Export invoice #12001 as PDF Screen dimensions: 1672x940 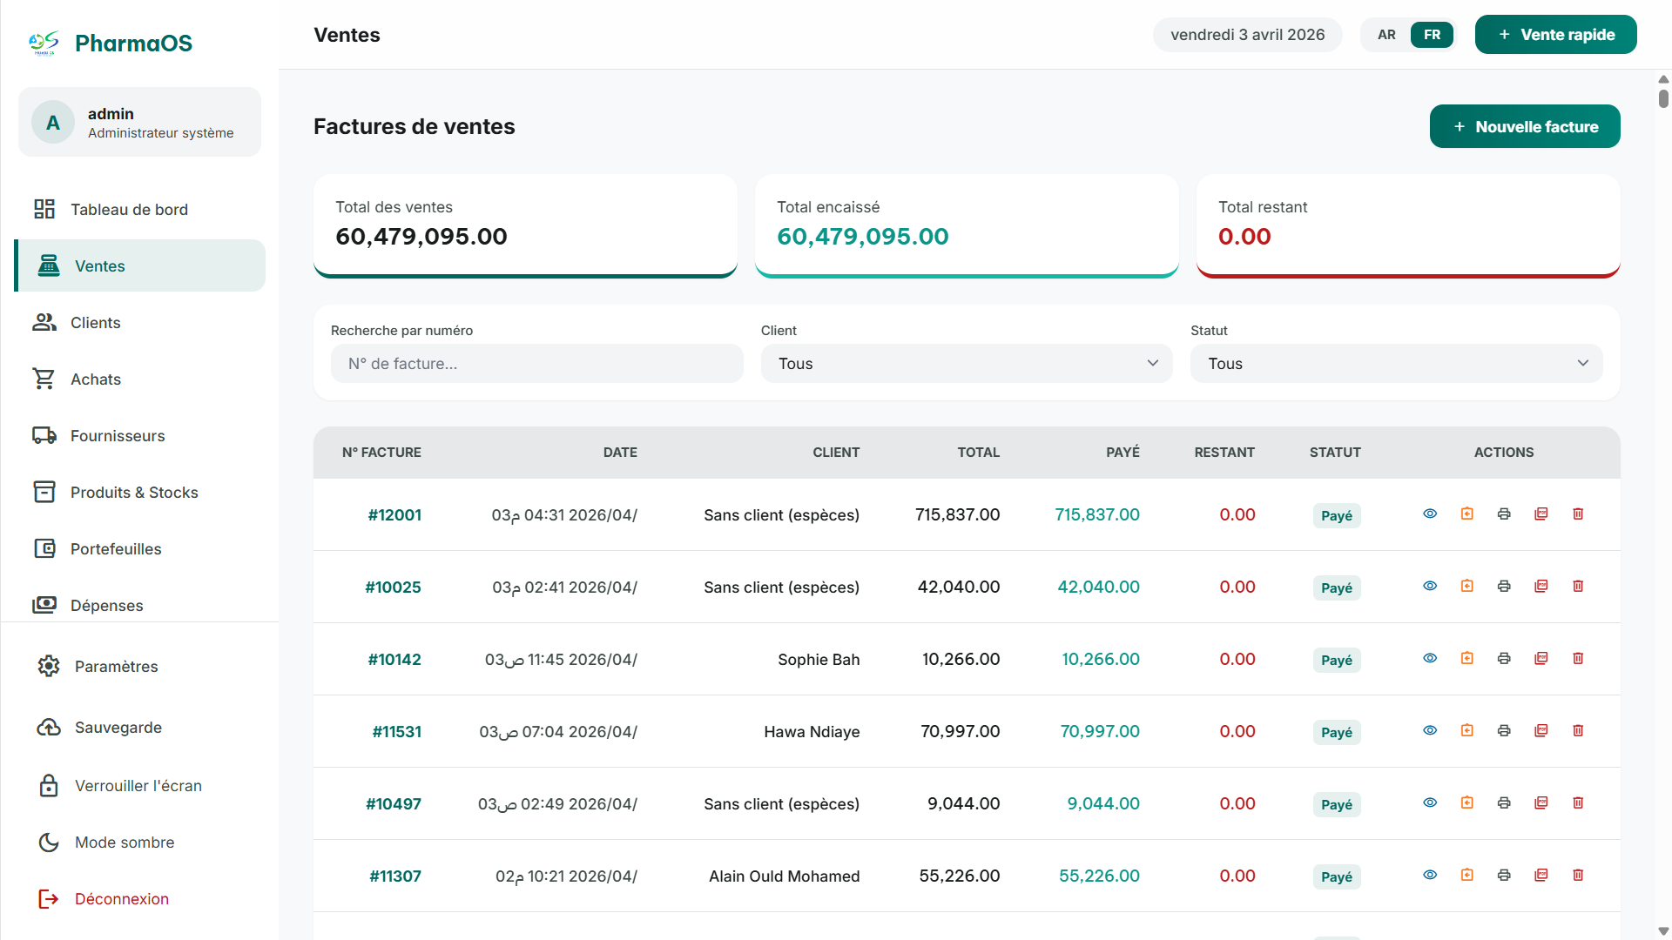[1541, 514]
